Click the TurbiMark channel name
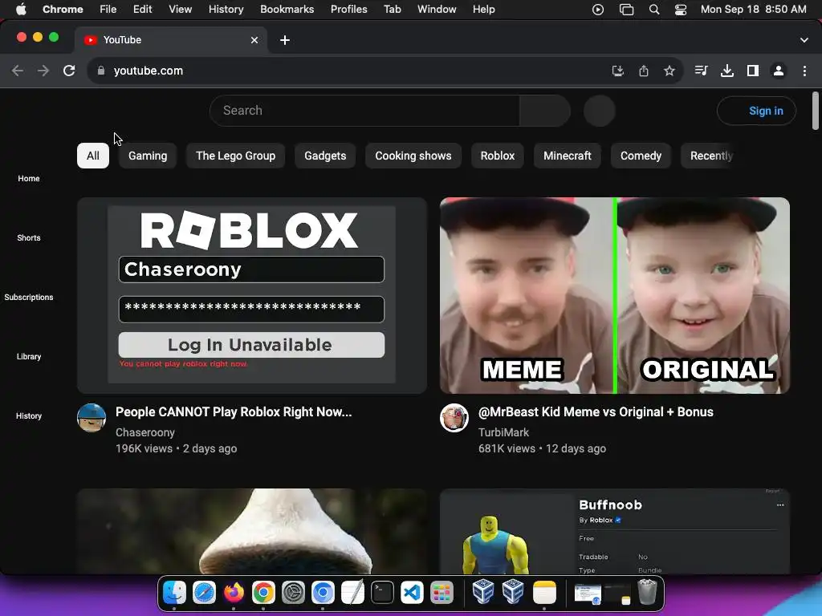 tap(503, 432)
